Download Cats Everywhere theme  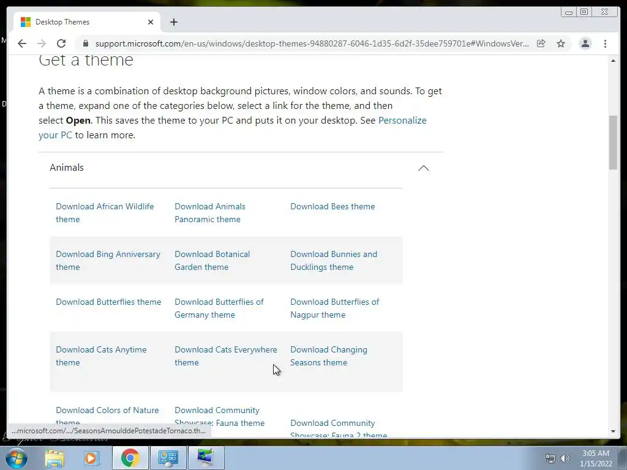click(x=226, y=356)
